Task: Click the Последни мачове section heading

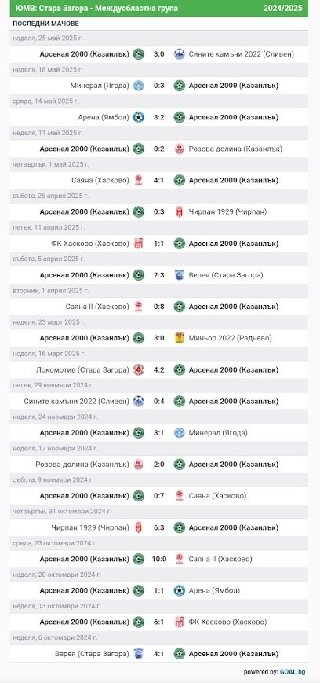Action: [x=45, y=24]
